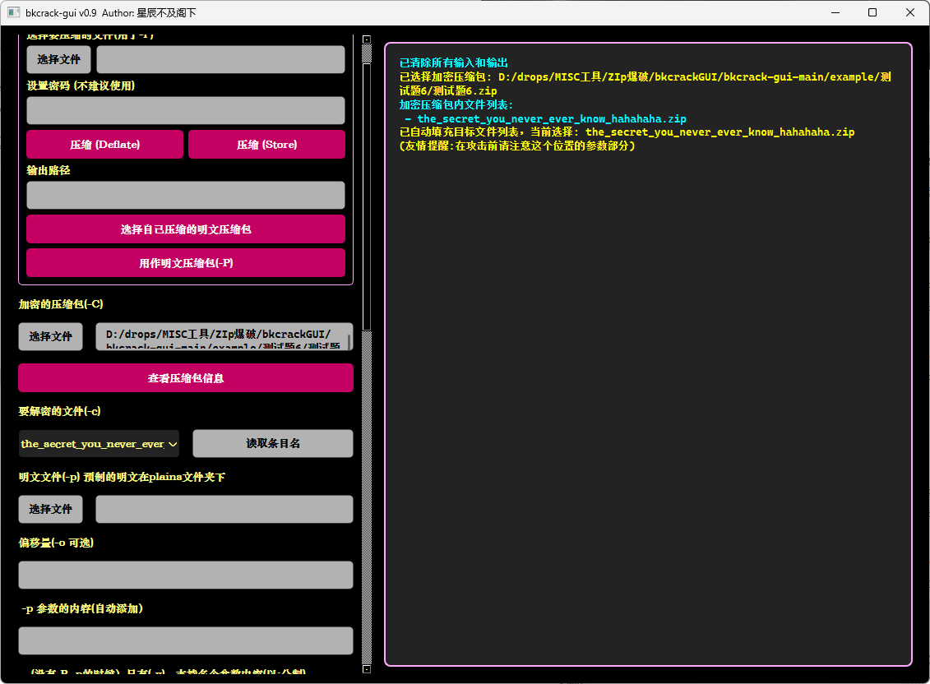Click the 友情提醒 reminder line in output
930x684 pixels.
517,146
